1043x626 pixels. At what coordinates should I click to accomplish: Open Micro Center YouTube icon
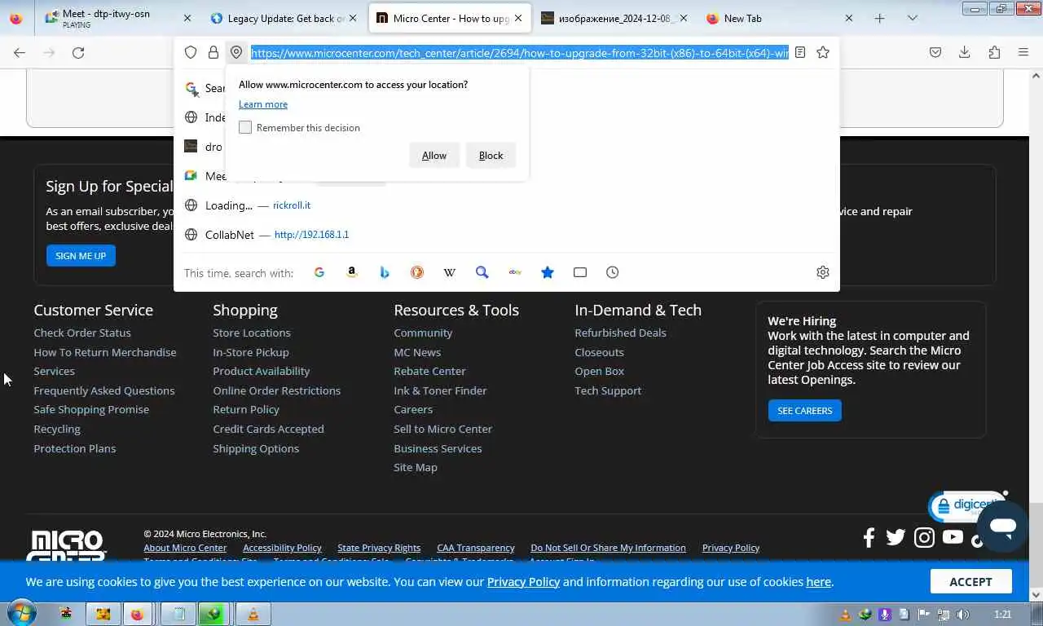click(x=953, y=537)
